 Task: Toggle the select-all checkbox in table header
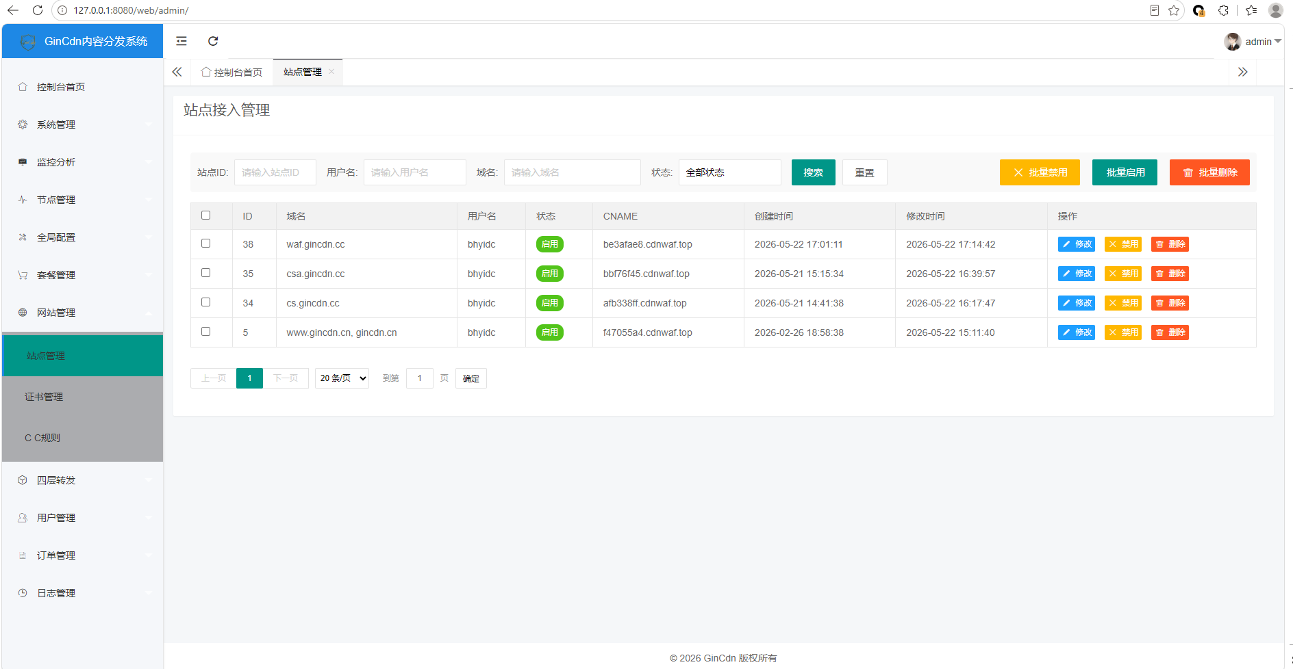coord(205,215)
